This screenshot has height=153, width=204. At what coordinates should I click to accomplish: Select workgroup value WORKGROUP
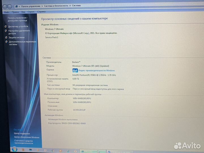(x=79, y=110)
